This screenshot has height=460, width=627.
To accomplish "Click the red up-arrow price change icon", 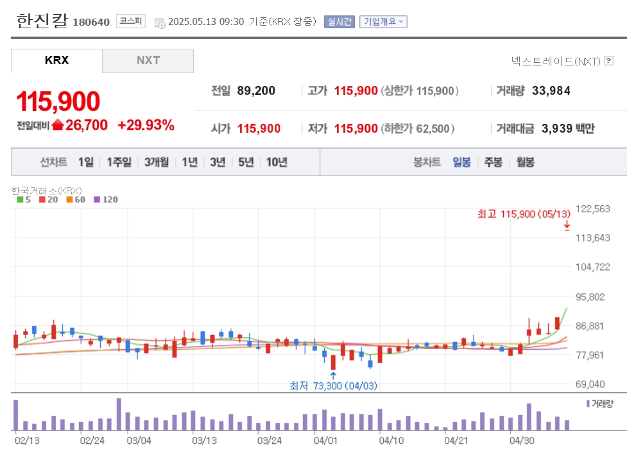I will coord(58,125).
